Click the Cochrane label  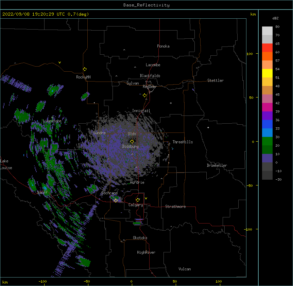[x=109, y=193]
